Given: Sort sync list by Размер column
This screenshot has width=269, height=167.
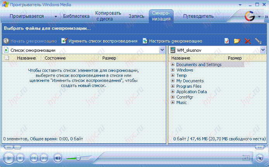Looking at the screenshot, I should [x=109, y=58].
